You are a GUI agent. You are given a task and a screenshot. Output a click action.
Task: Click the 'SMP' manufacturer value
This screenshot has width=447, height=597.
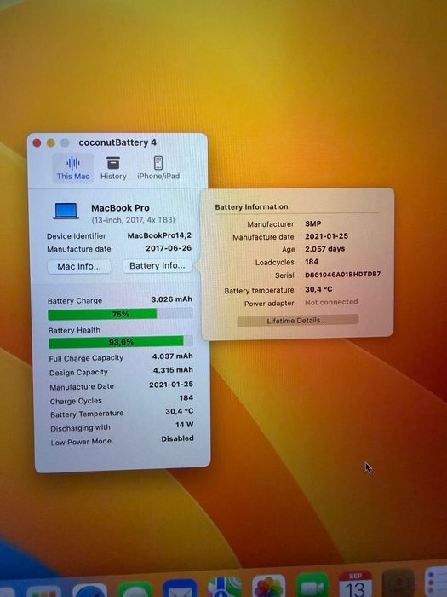tap(312, 223)
